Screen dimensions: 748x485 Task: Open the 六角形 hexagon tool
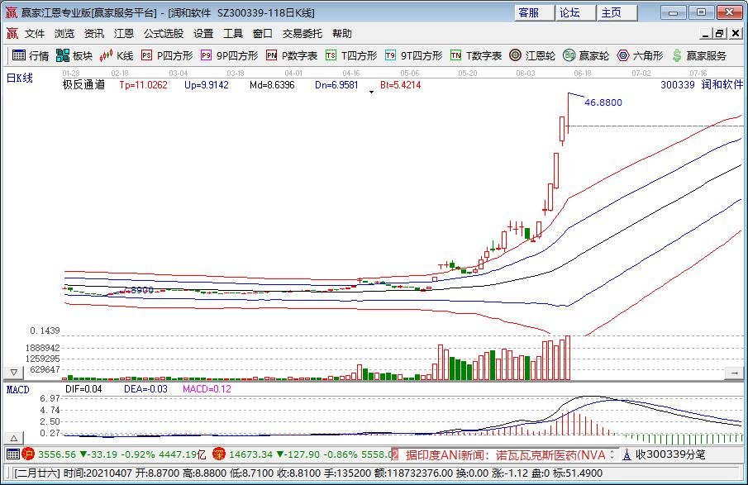640,56
